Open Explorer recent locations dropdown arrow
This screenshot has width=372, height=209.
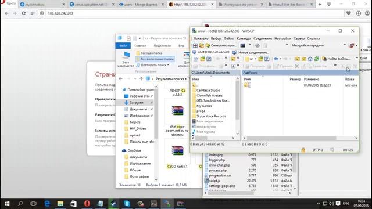coord(135,79)
